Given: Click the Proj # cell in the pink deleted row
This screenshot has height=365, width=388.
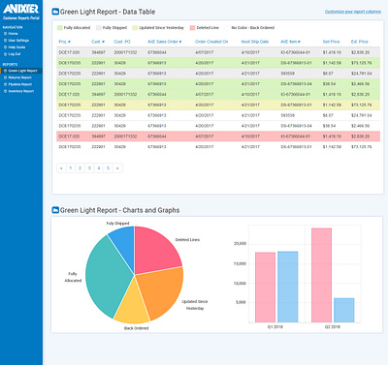Looking at the screenshot, I should pyautogui.click(x=69, y=137).
